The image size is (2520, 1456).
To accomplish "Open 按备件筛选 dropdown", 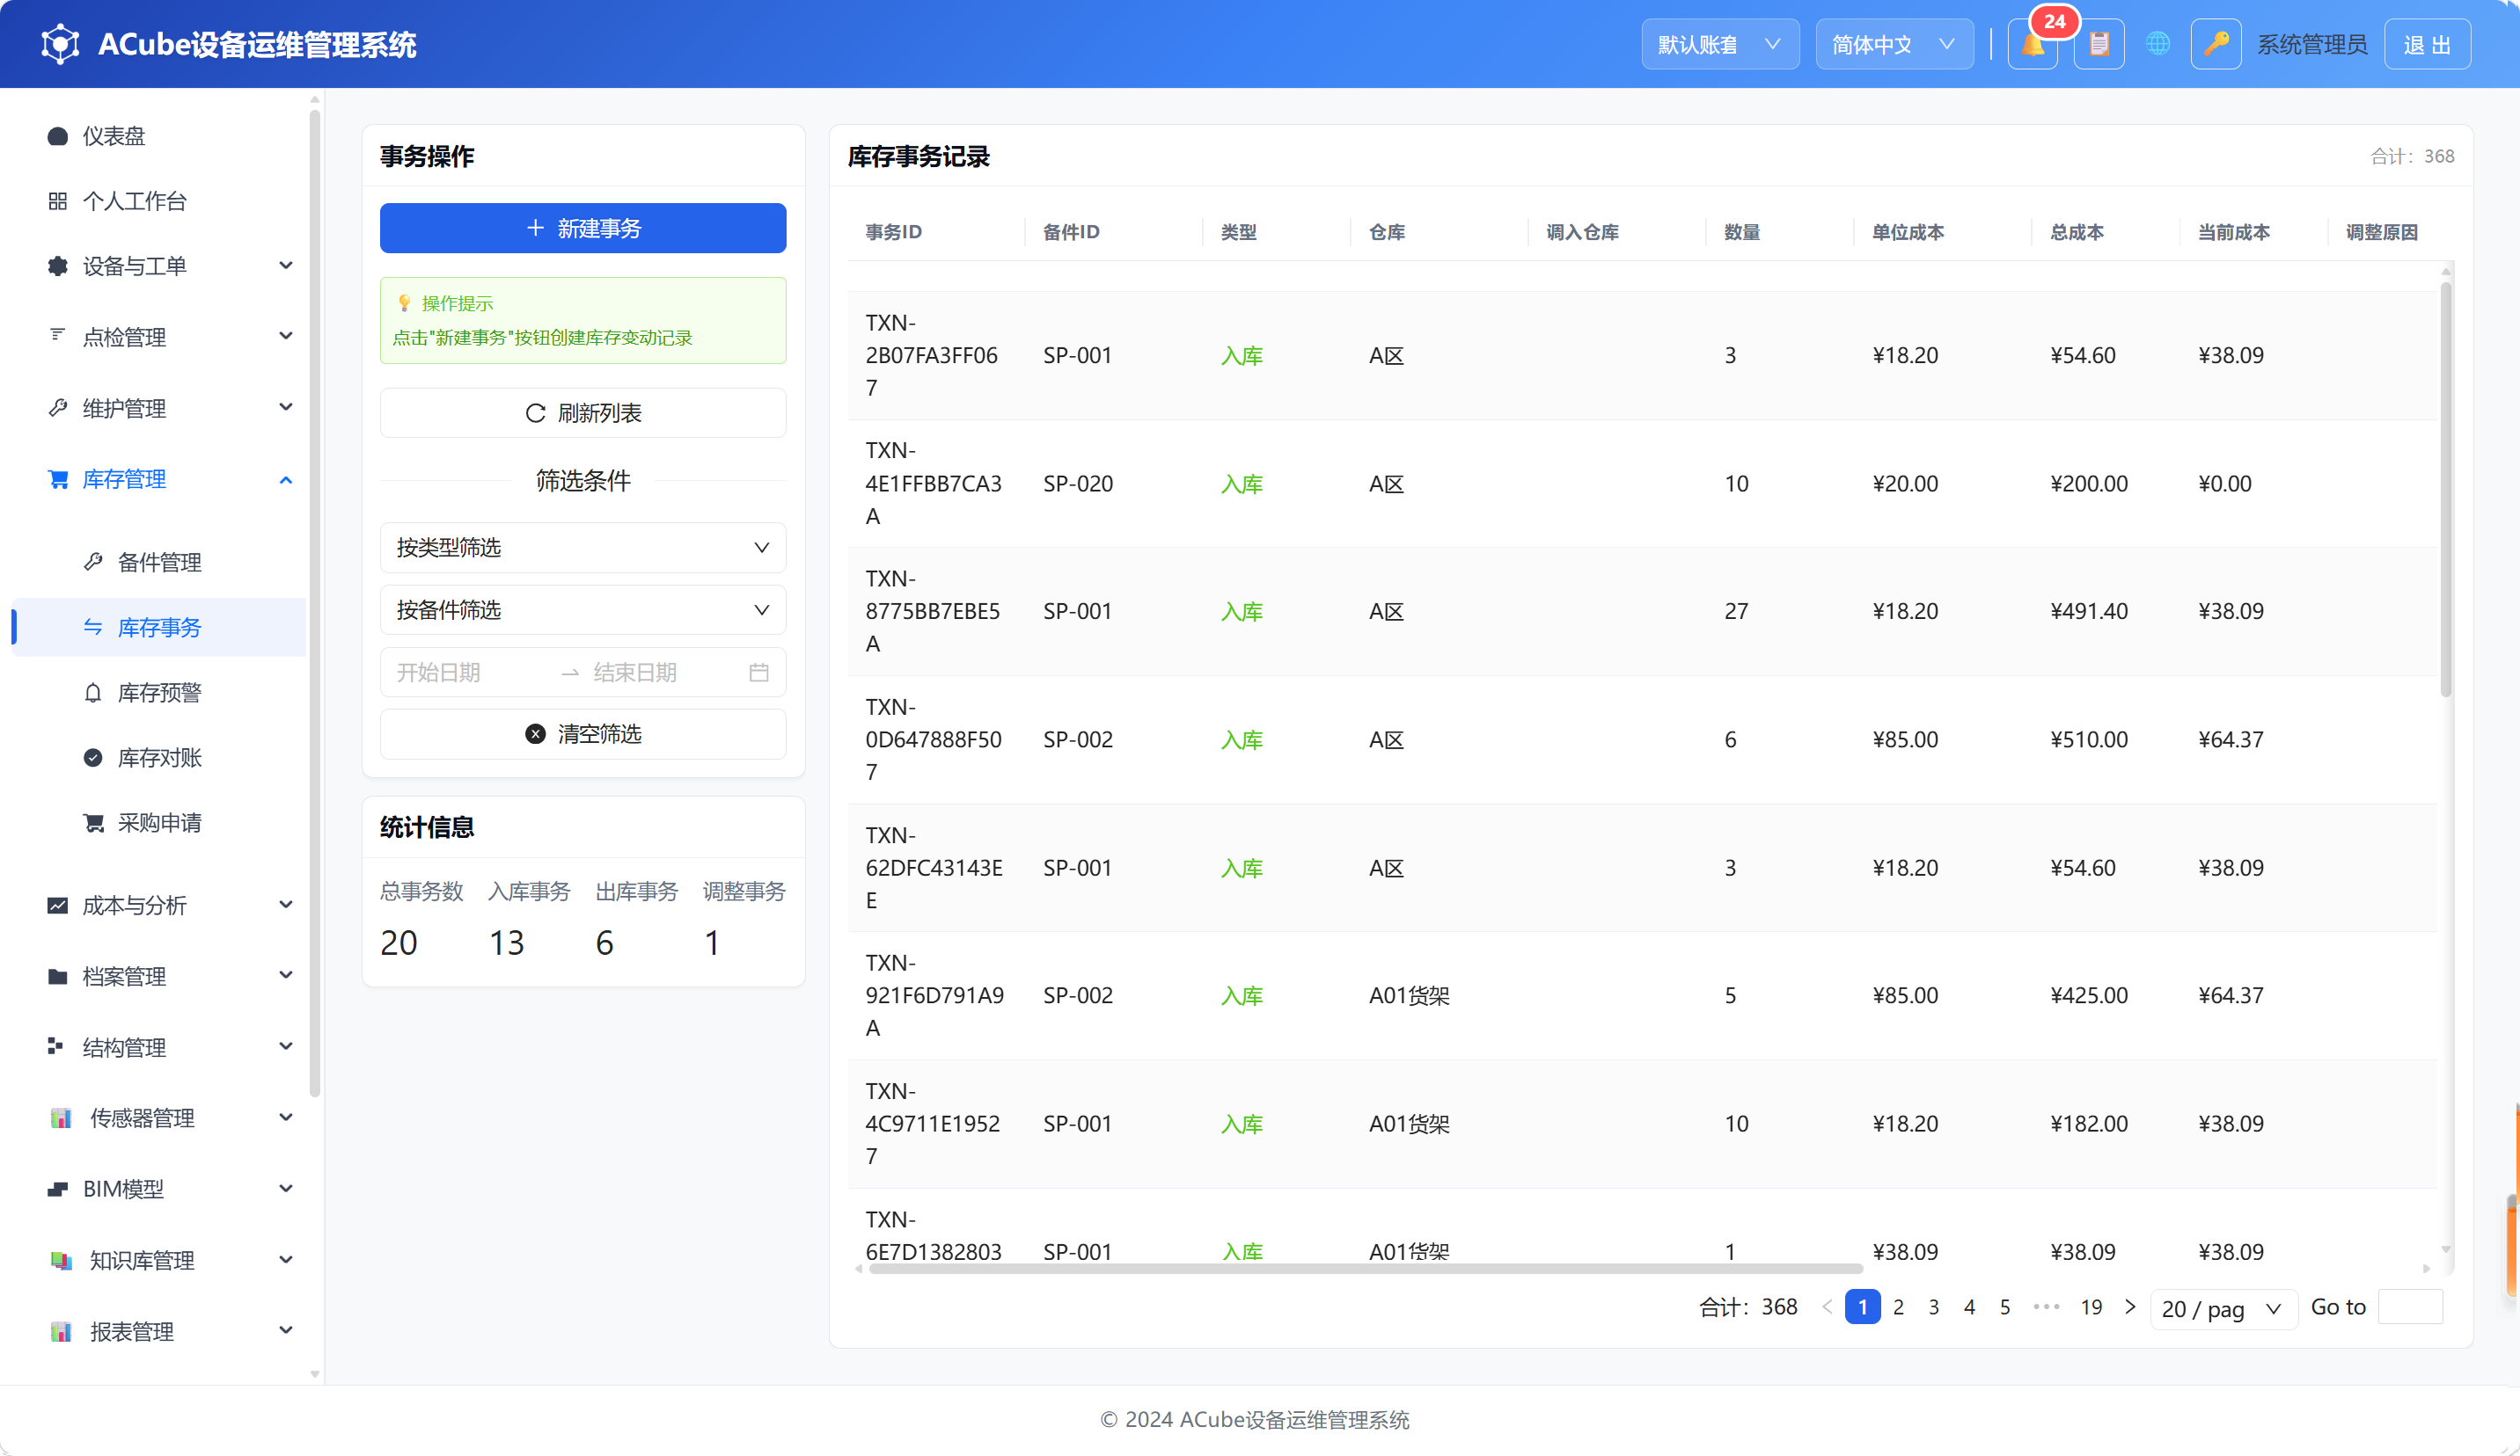I will (583, 609).
